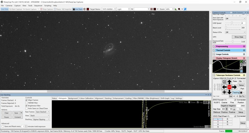Slew the mount down with the down arrow
This screenshot has height=133, width=249.
(x=229, y=92)
